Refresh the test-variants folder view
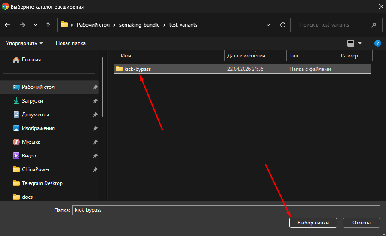386x236 pixels. click(282, 25)
